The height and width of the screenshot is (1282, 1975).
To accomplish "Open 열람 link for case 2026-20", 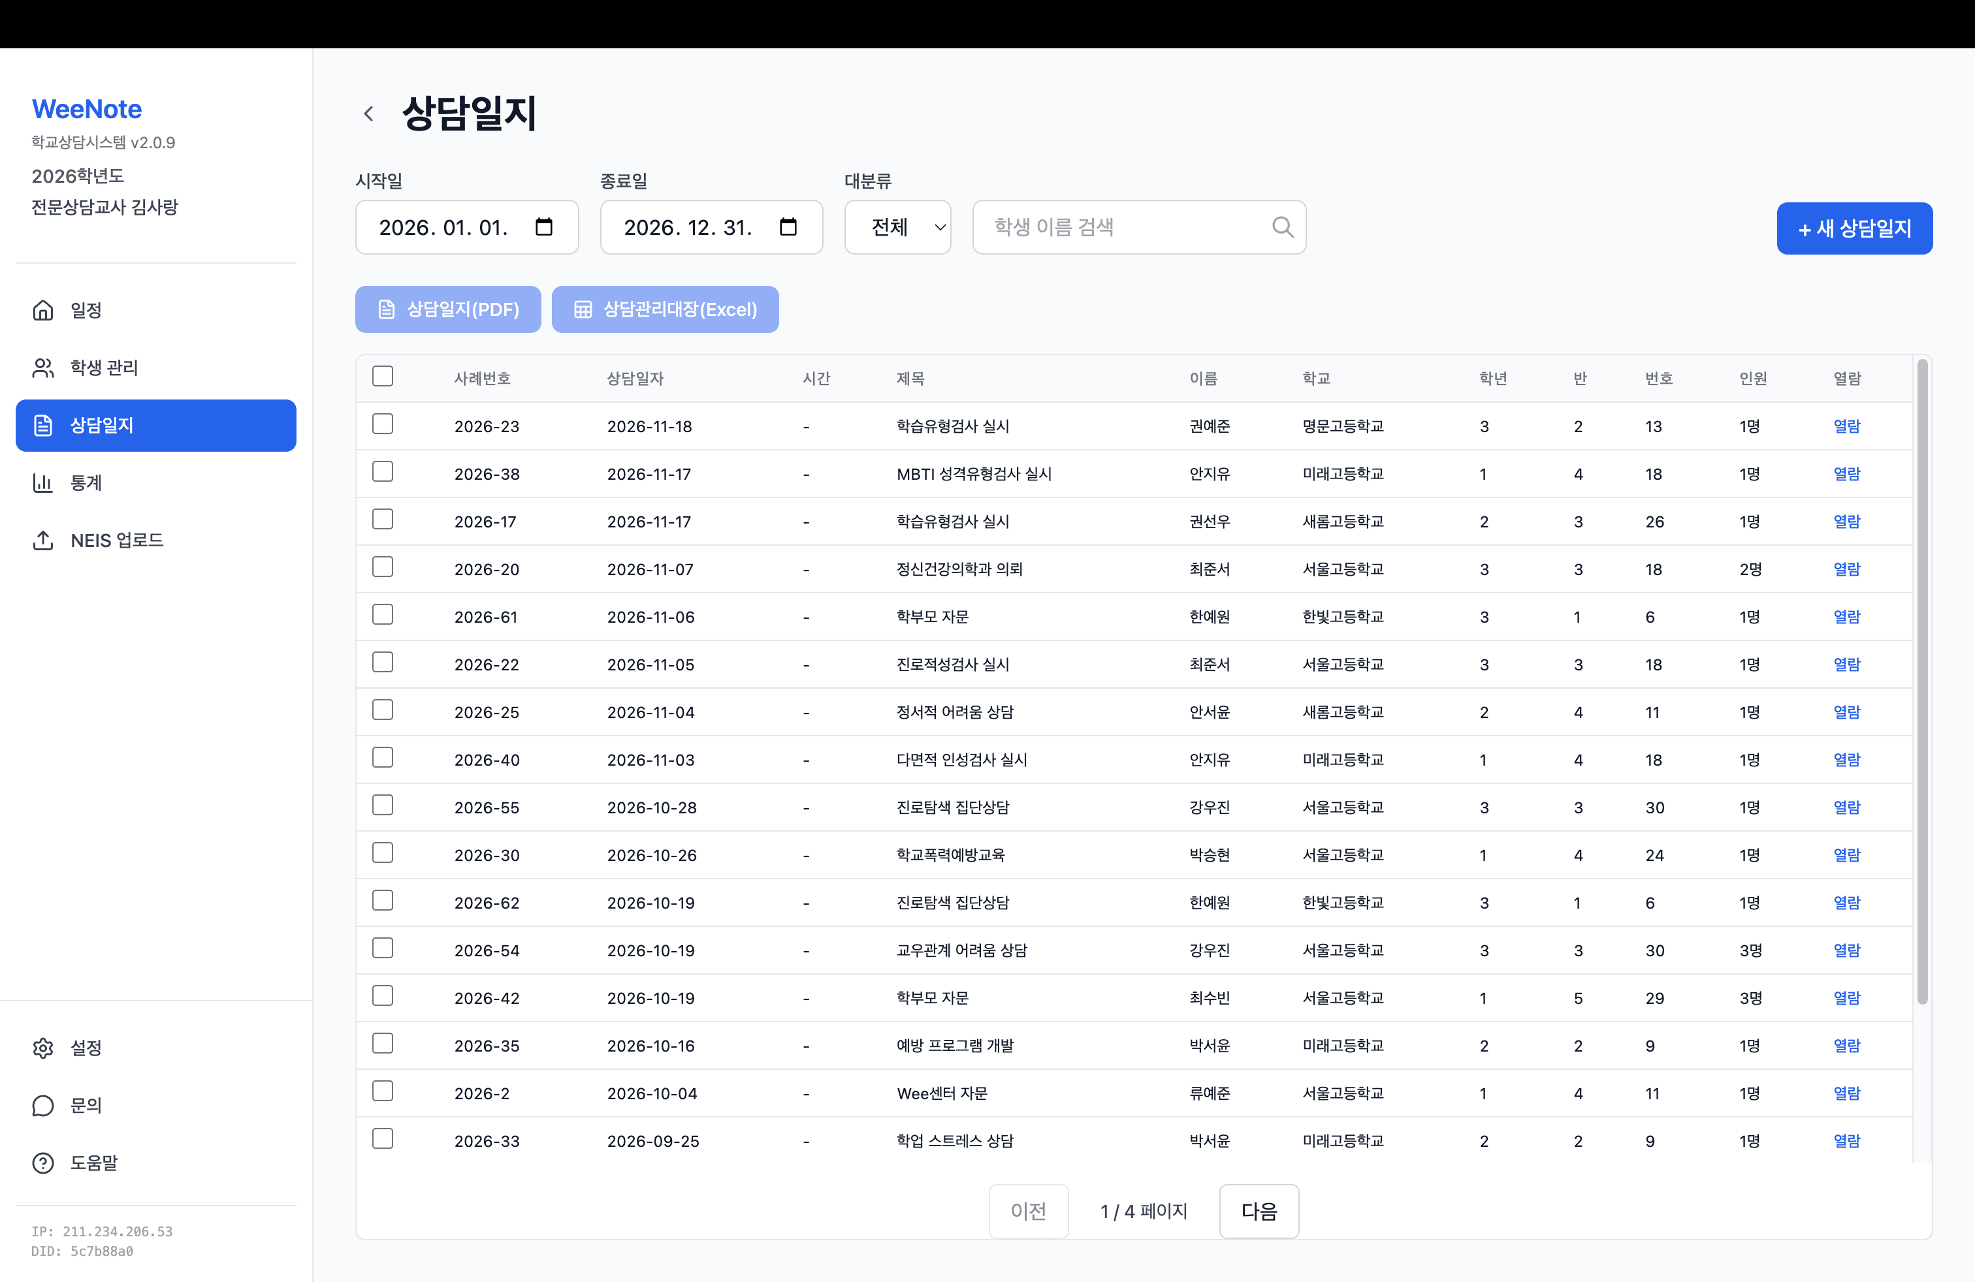I will pos(1846,569).
